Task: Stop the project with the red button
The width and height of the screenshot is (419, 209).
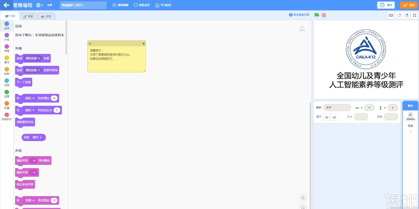Action: click(x=324, y=15)
